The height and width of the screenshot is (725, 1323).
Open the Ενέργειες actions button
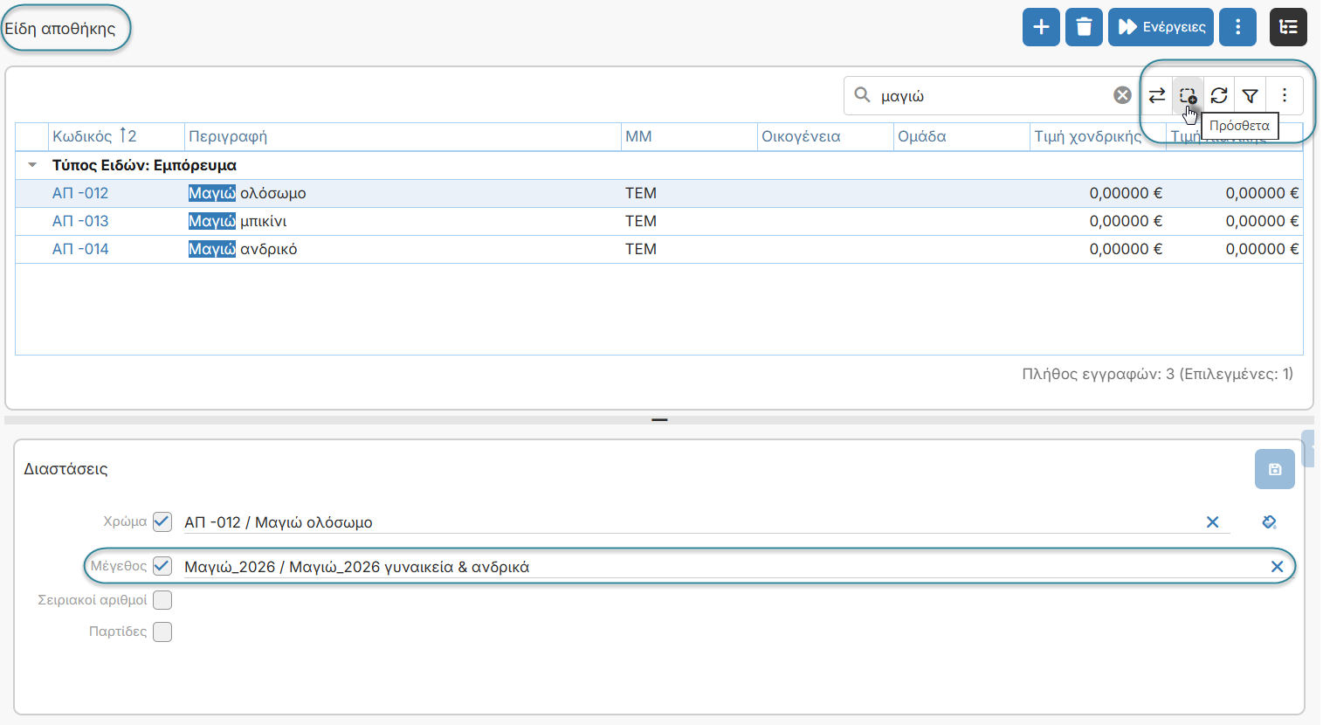click(1161, 27)
